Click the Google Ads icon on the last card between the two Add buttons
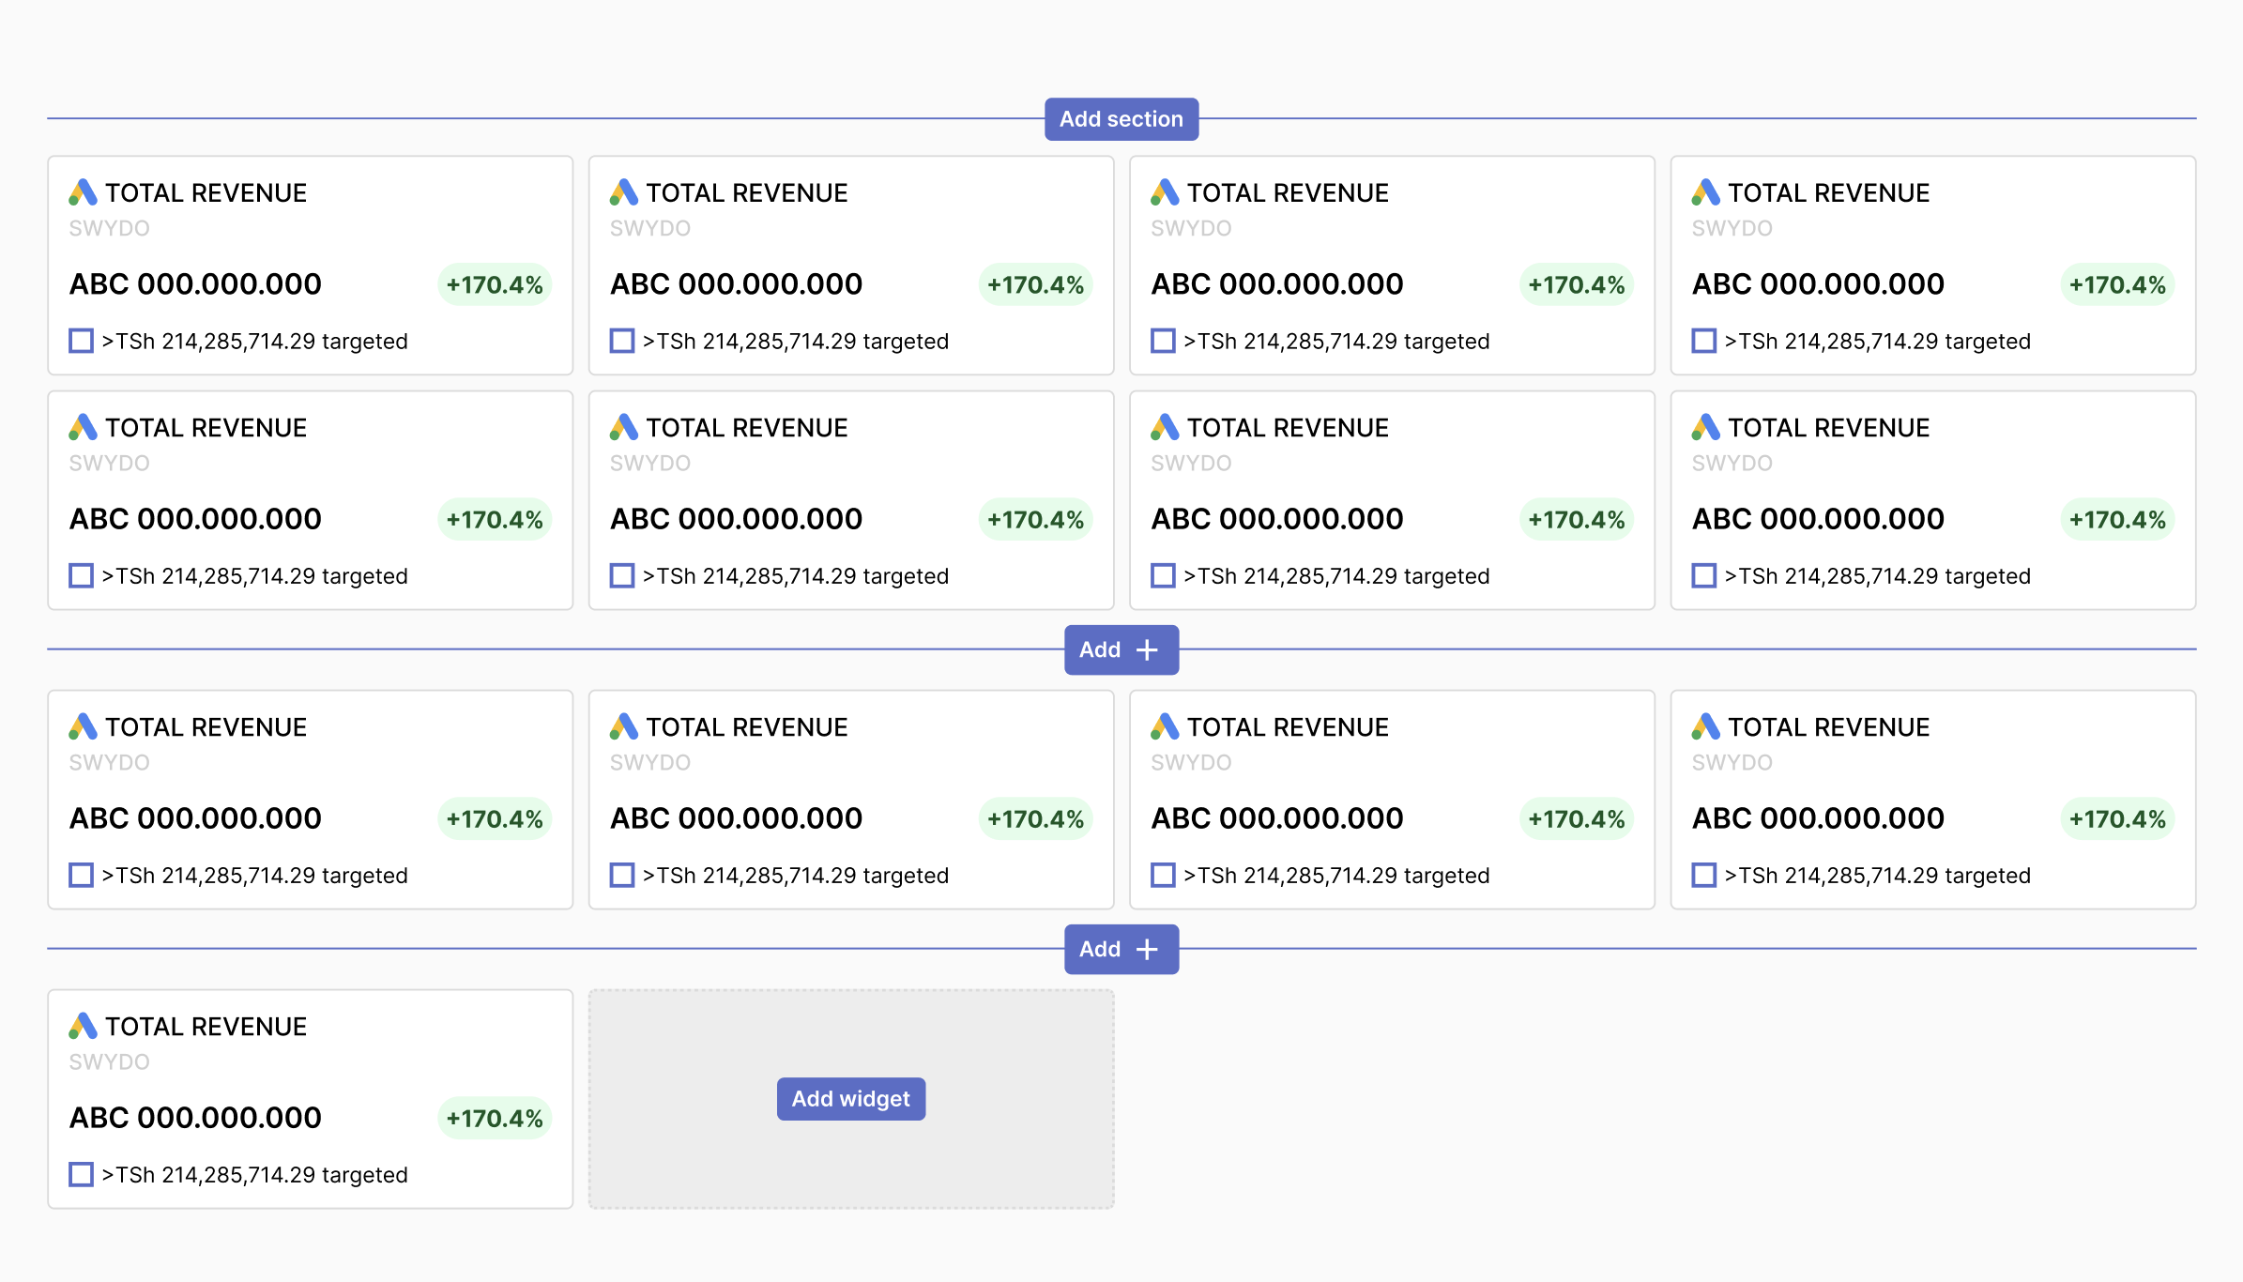 [1705, 726]
